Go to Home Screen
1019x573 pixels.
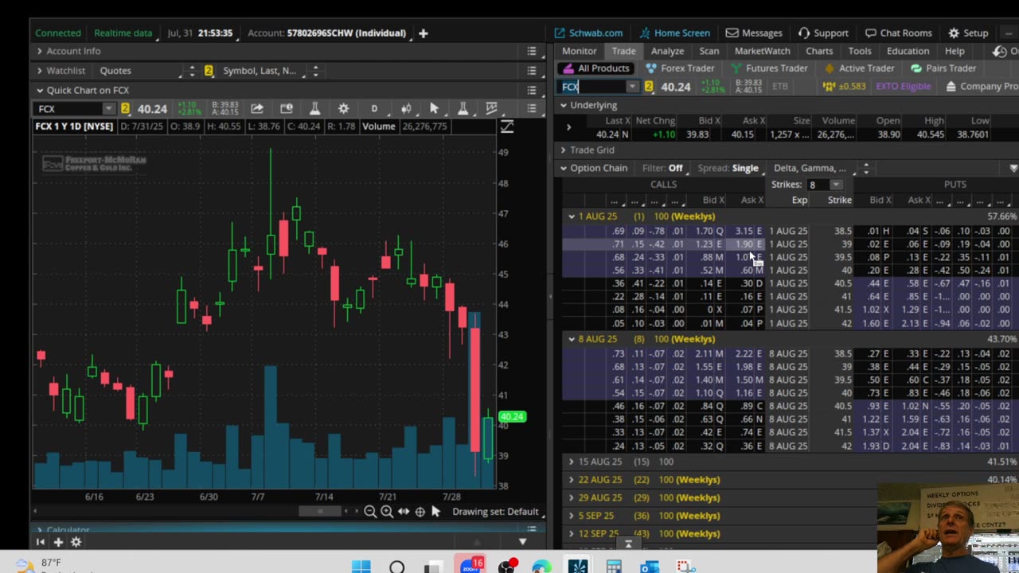pos(675,33)
